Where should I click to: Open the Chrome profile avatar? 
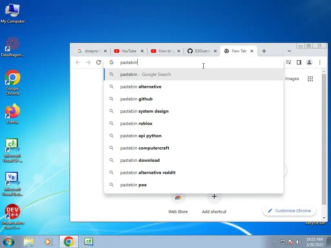tap(309, 62)
